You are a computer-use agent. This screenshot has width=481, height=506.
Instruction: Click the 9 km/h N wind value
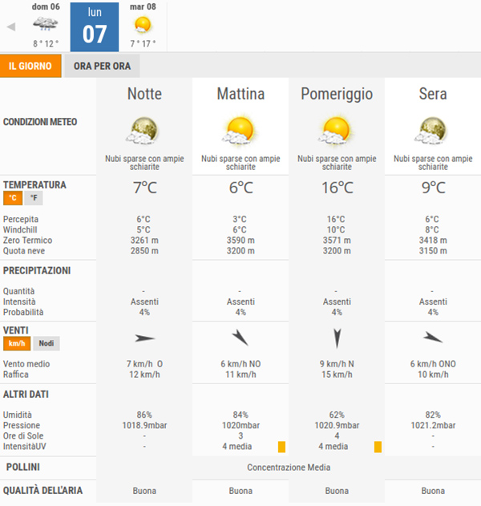coord(337,364)
